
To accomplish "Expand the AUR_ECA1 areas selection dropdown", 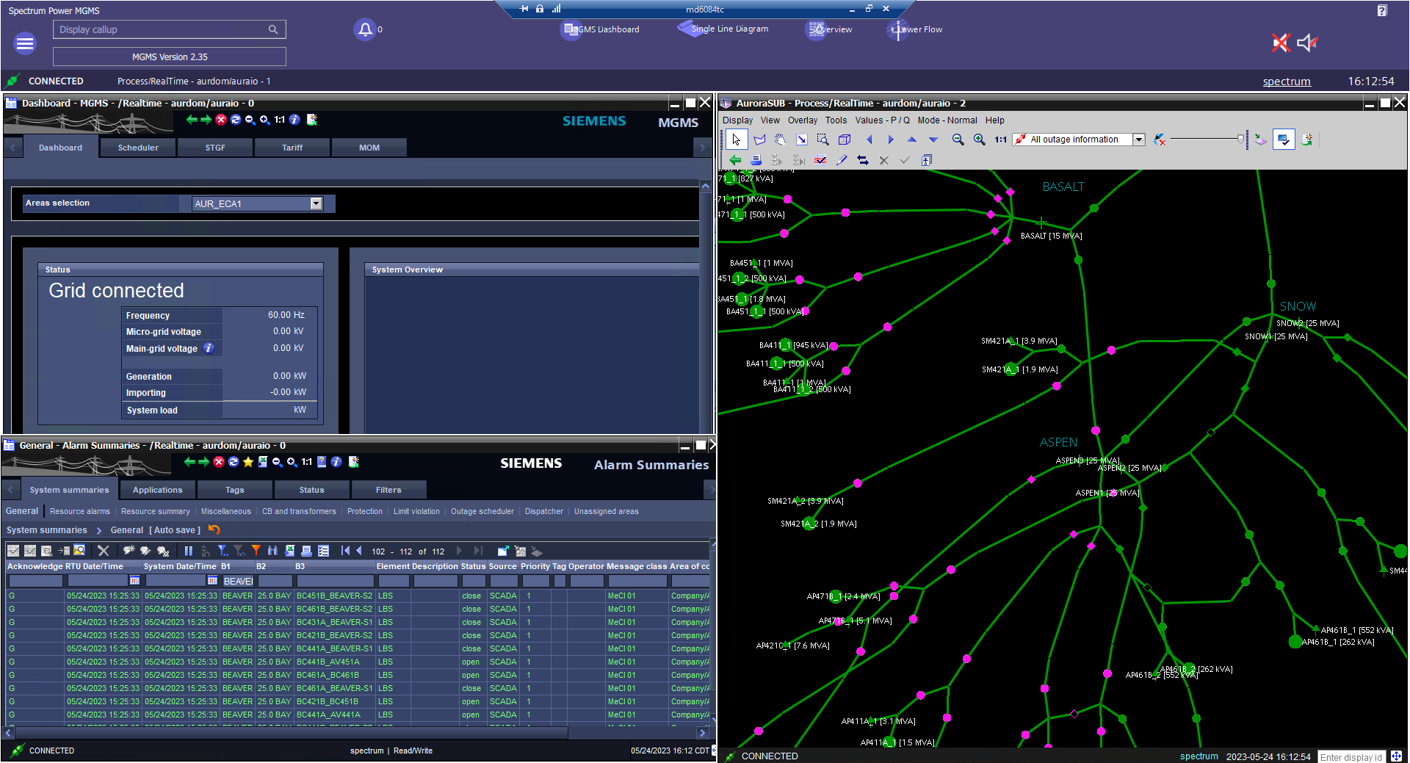I will click(x=316, y=203).
